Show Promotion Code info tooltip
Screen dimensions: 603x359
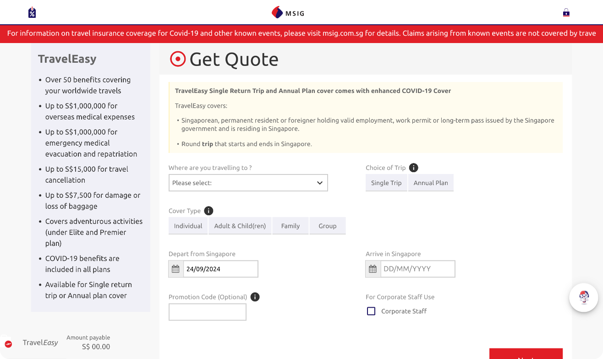255,297
